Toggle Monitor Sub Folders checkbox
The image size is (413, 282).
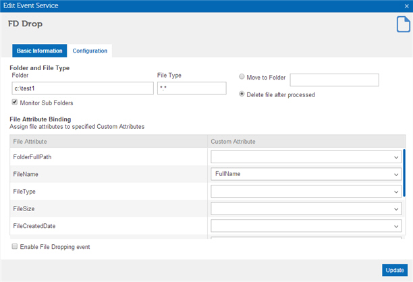pyautogui.click(x=15, y=102)
